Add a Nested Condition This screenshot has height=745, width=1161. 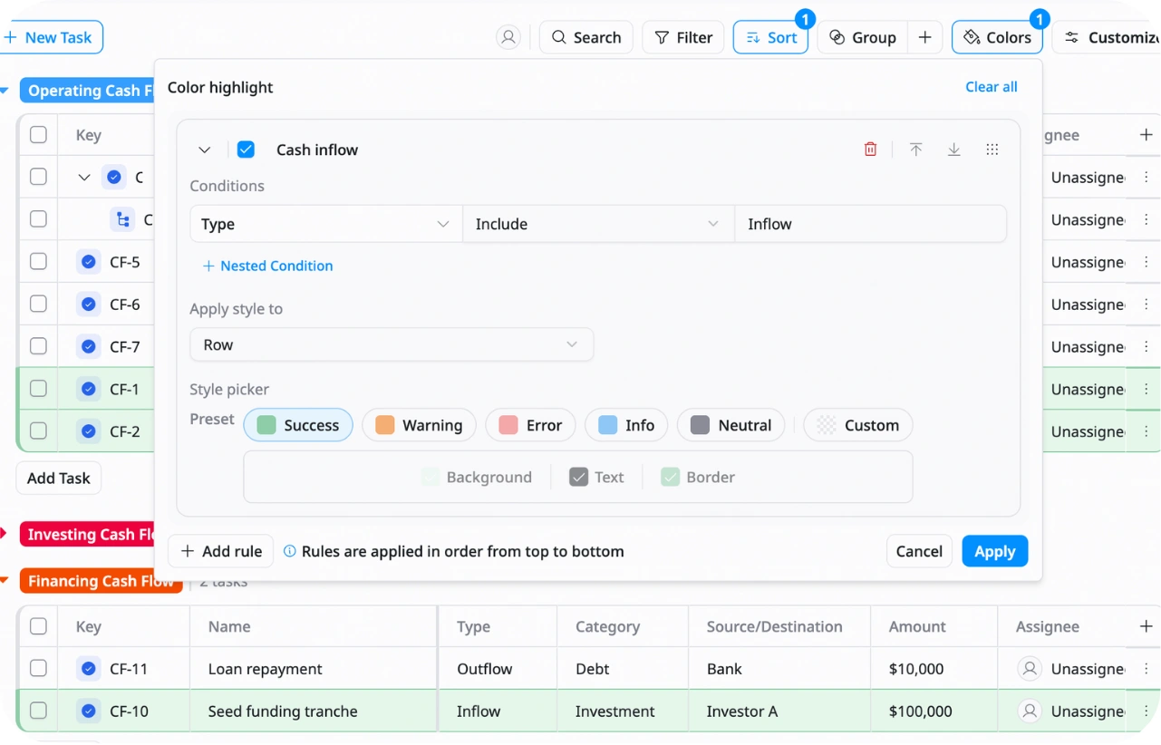point(267,266)
